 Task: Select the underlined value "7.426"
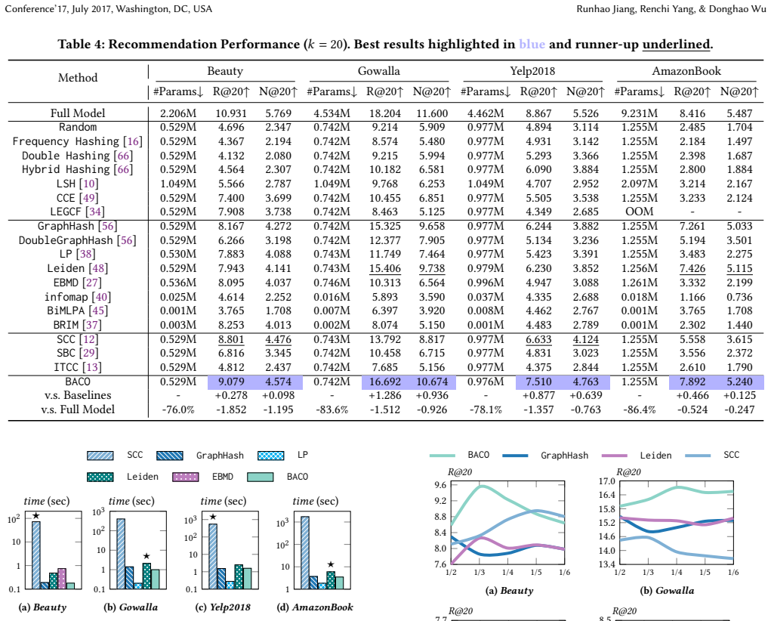[x=692, y=269]
